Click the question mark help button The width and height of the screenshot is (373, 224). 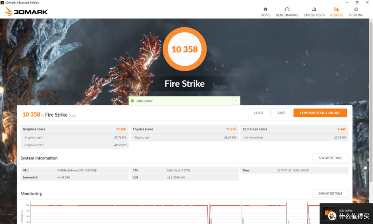click(x=236, y=101)
